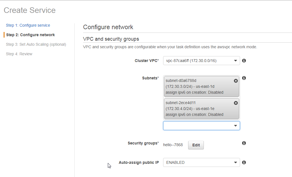Go to Step 1: Configure service
292x177 pixels.
(28, 25)
